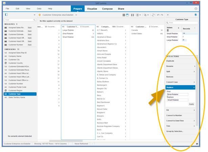Click the Replace value text field
This screenshot has width=208, height=152.
coord(178,100)
